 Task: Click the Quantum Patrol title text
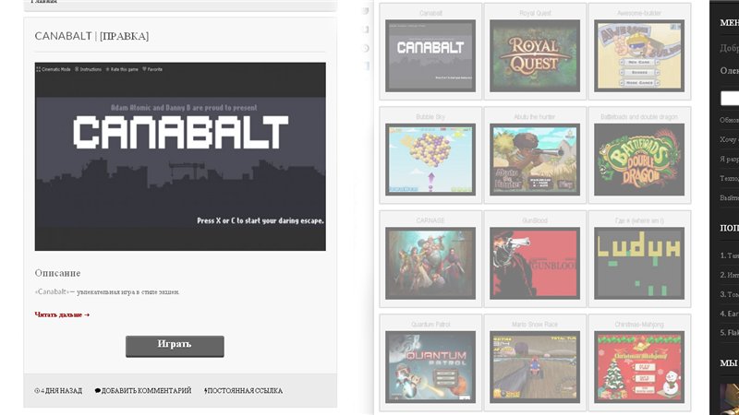430,325
